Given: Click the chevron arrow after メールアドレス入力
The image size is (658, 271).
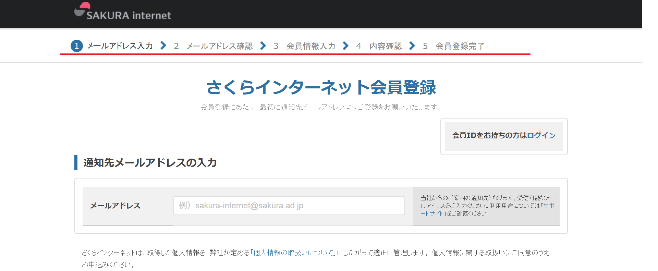Looking at the screenshot, I should point(163,46).
